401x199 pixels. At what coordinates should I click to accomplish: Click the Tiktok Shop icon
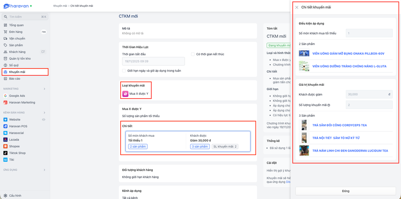(x=5, y=153)
